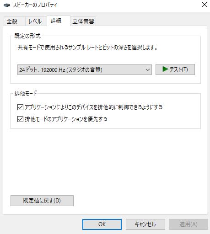Select the 詳細 tab
Image resolution: width=210 pixels, height=234 pixels.
[56, 21]
